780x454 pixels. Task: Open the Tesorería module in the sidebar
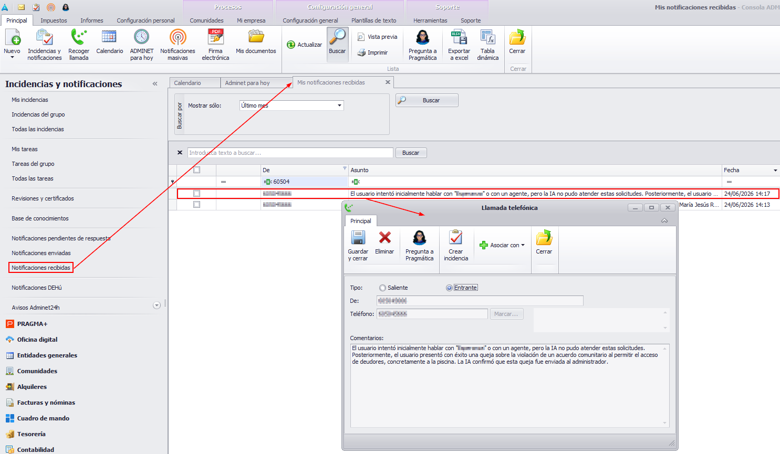click(x=32, y=434)
